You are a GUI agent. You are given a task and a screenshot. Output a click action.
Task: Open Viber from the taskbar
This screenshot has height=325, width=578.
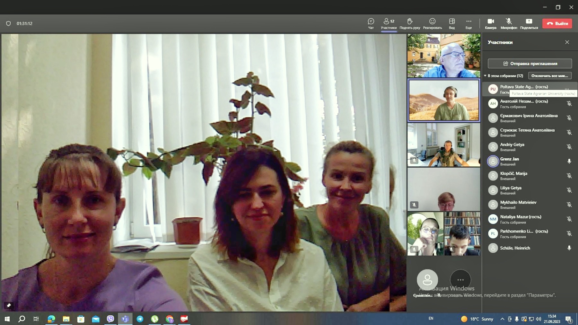(110, 319)
